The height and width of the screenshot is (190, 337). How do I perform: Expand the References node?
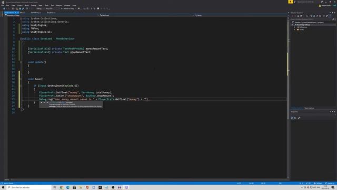click(x=295, y=27)
